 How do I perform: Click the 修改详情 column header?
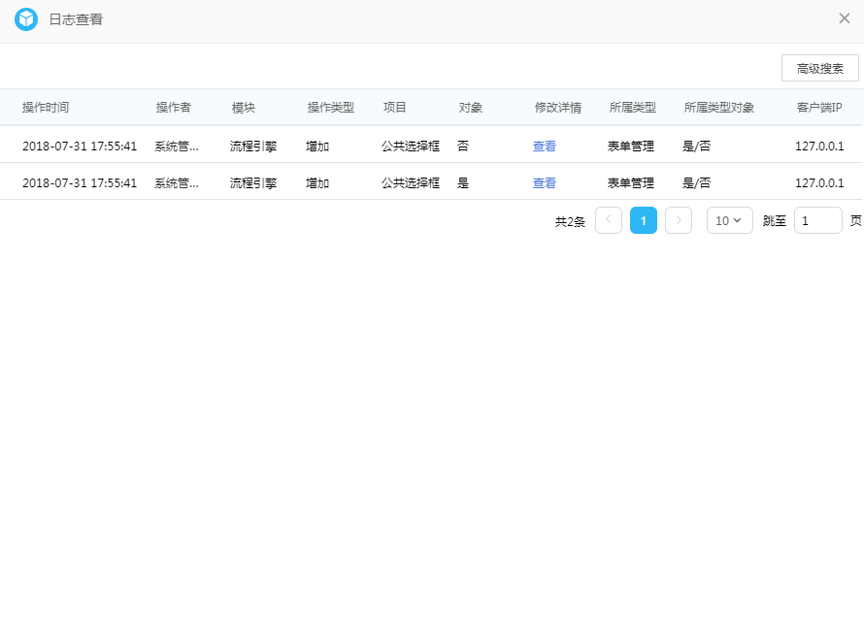[x=558, y=108]
